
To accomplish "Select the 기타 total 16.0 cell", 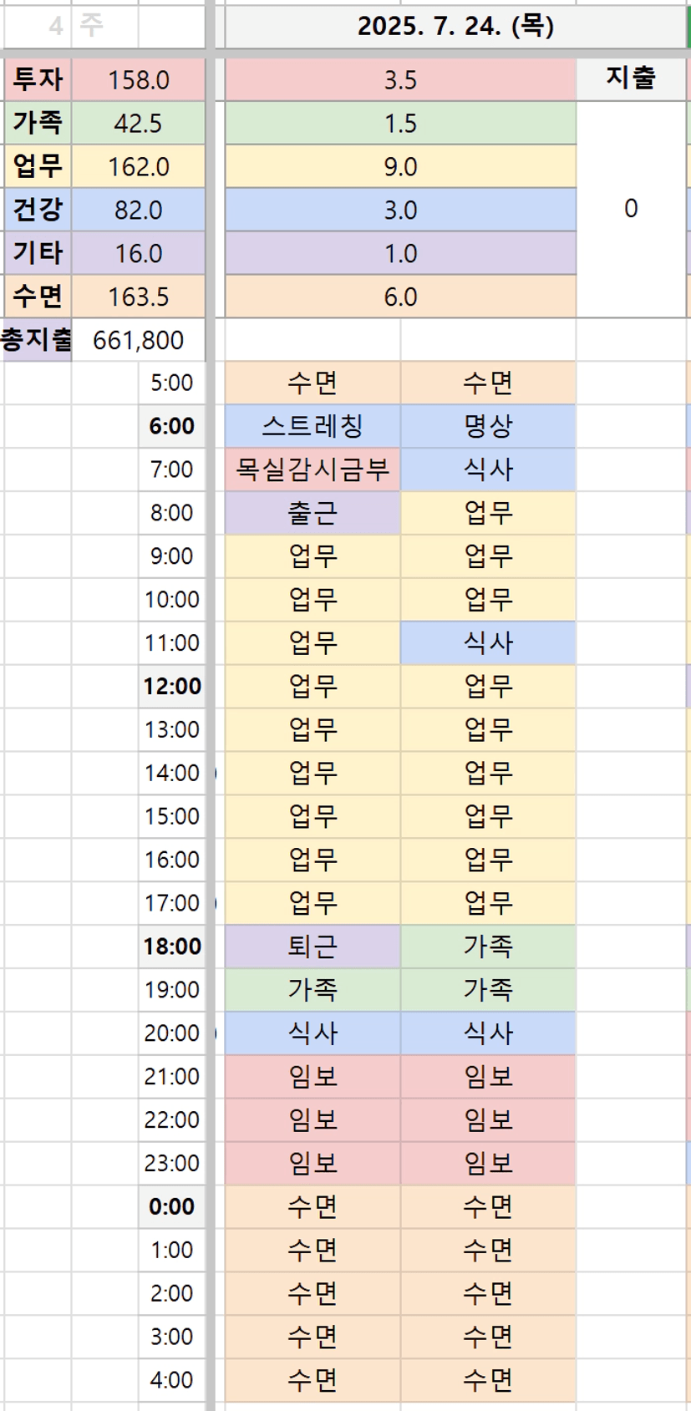I will tap(138, 253).
